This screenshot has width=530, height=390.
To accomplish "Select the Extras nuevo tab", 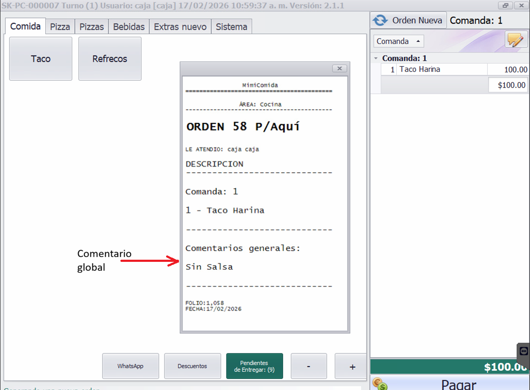I will pyautogui.click(x=180, y=26).
